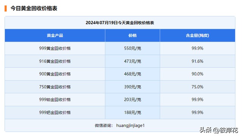Click the 头条 @彼岸花 watermark
This screenshot has height=137, width=242.
[x=219, y=130]
